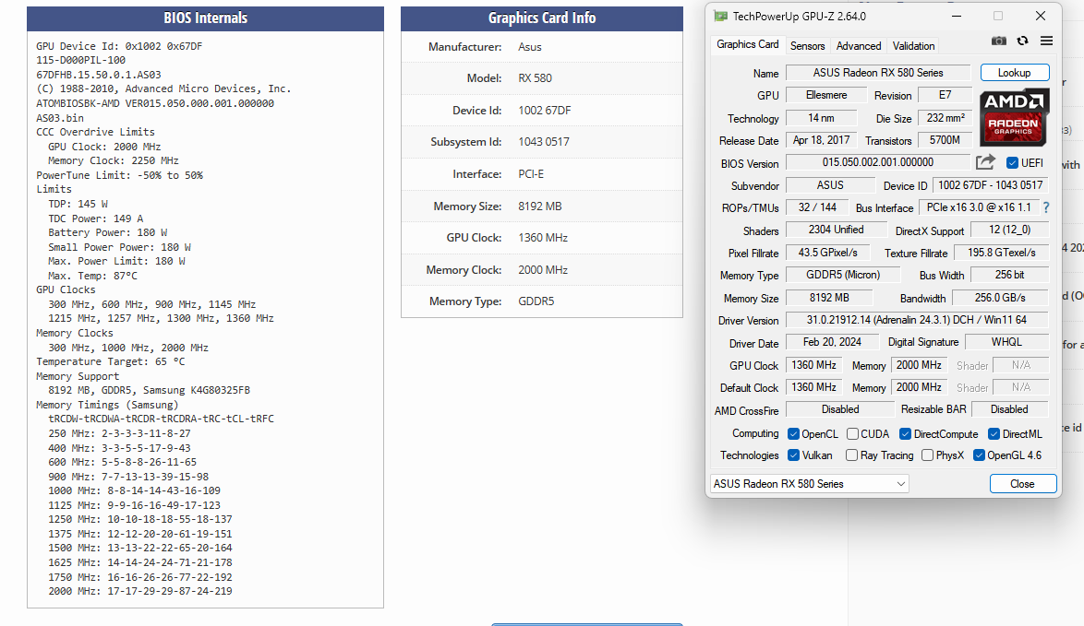1084x626 pixels.
Task: Click the Bus Interface field in GPU-Z
Action: point(979,207)
